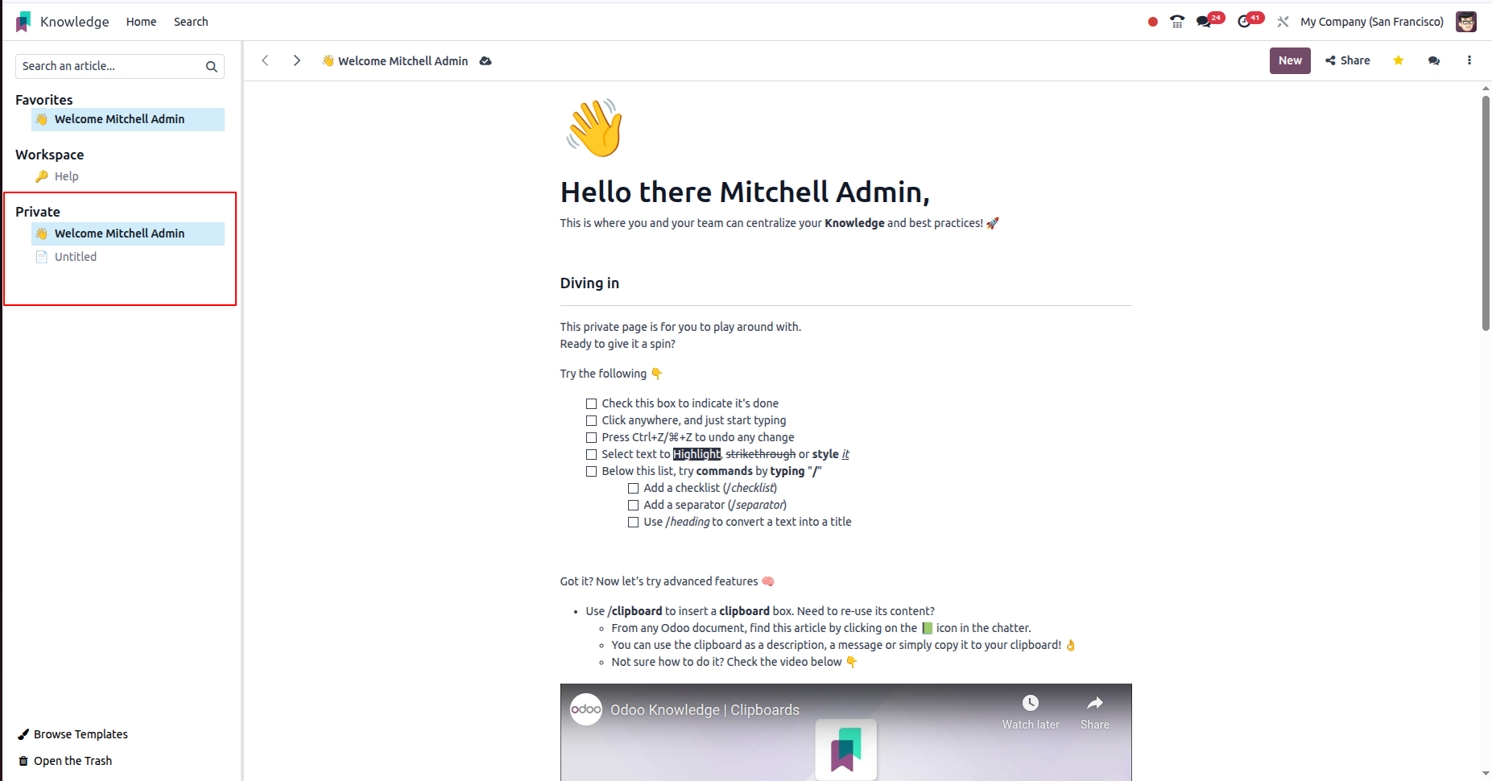Screen dimensions: 1492x781
Task: Open the Untitled private article
Action: (76, 257)
